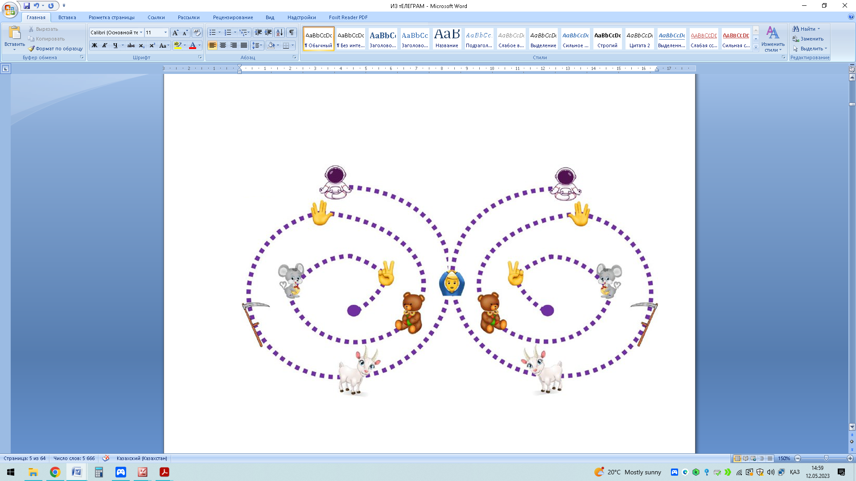Switch to the Вставка ribbon tab
The image size is (856, 481).
pos(67,17)
